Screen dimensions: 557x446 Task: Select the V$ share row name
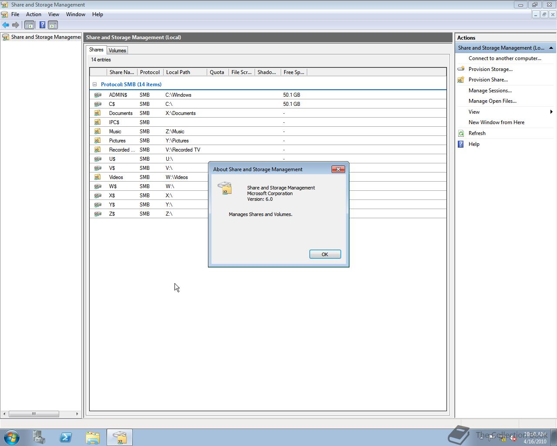point(112,168)
